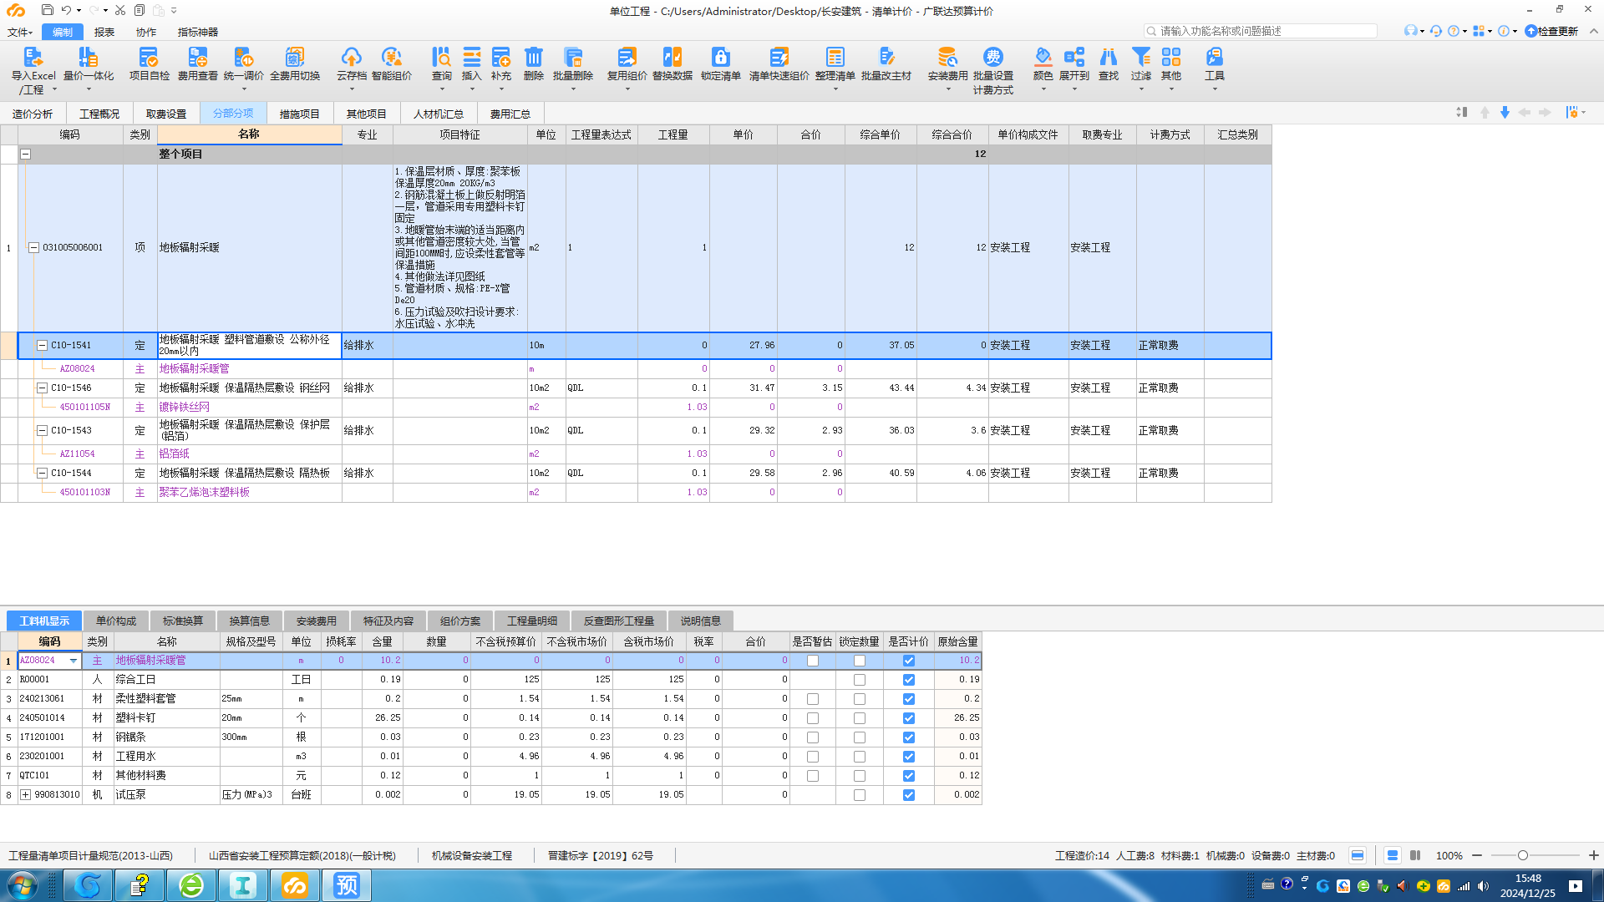
Task: Open the 其他 toolbar icon
Action: (1171, 57)
